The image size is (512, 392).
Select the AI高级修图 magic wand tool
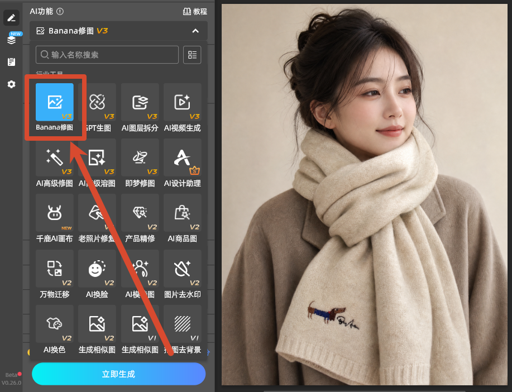(55, 157)
